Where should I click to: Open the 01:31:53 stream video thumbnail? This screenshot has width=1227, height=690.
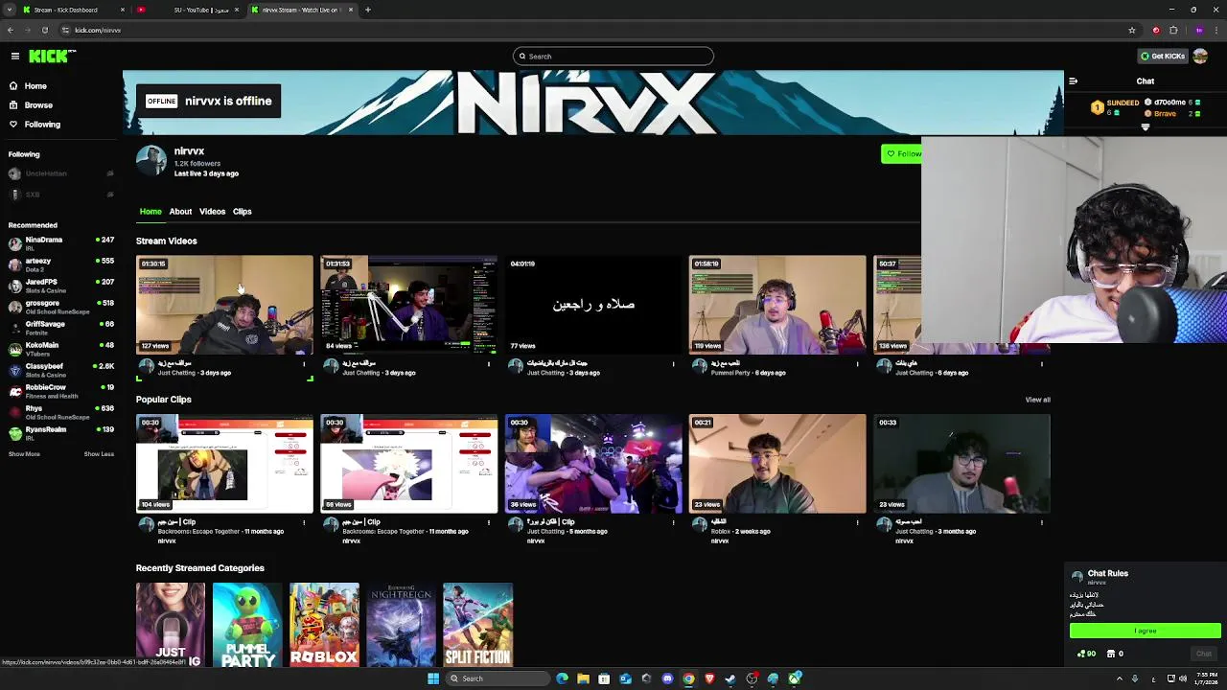(408, 305)
